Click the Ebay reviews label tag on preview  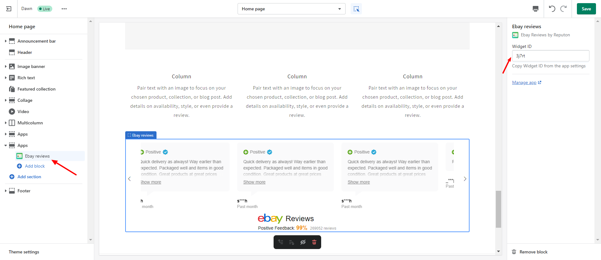pyautogui.click(x=141, y=135)
